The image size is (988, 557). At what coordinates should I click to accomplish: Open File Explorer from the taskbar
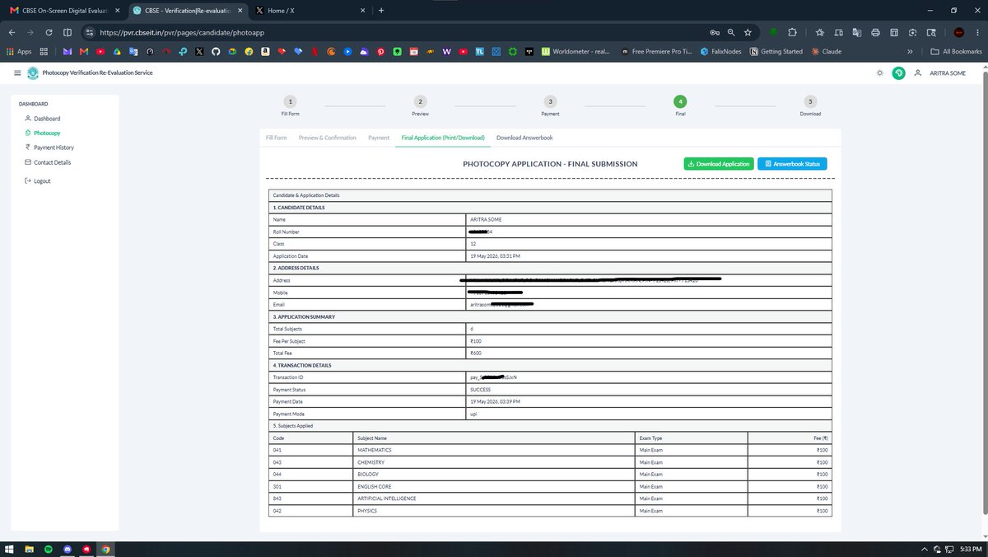[x=28, y=549]
